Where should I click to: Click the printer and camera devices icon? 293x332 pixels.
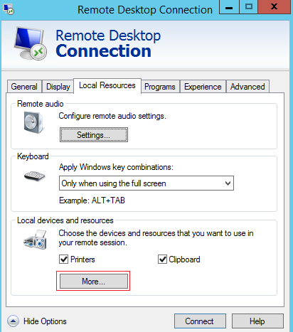tap(35, 240)
